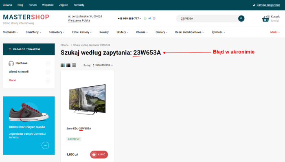The width and height of the screenshot is (285, 162).
Task: Click the headphones icon beside Słuchawki
Action: pyautogui.click(x=11, y=63)
